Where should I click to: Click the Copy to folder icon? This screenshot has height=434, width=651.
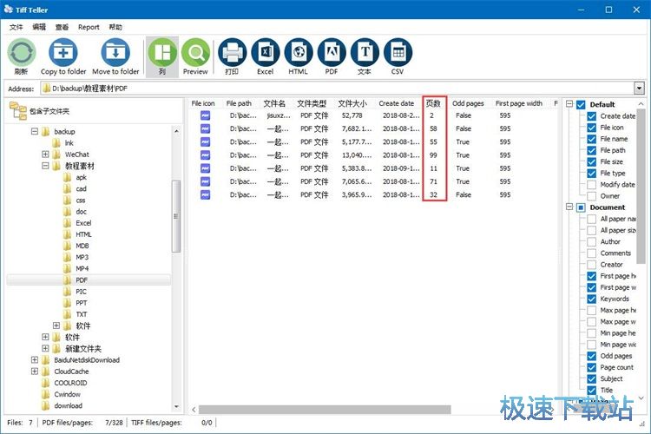click(63, 54)
